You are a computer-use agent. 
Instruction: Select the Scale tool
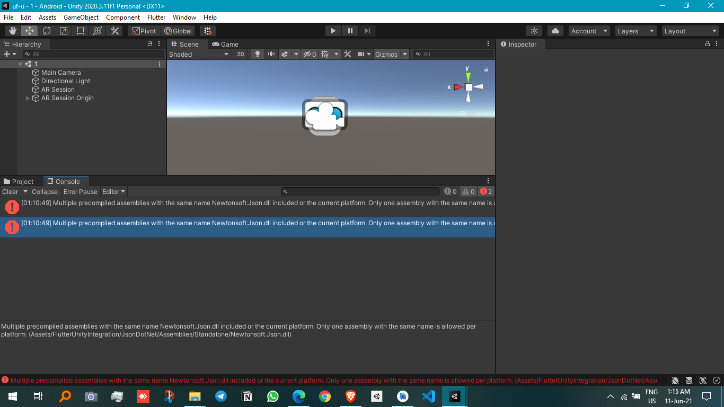tap(63, 30)
